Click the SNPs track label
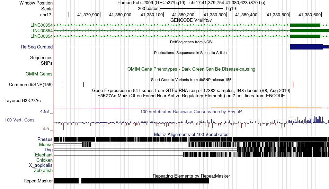The height and width of the screenshot is (189, 329). click(47, 63)
